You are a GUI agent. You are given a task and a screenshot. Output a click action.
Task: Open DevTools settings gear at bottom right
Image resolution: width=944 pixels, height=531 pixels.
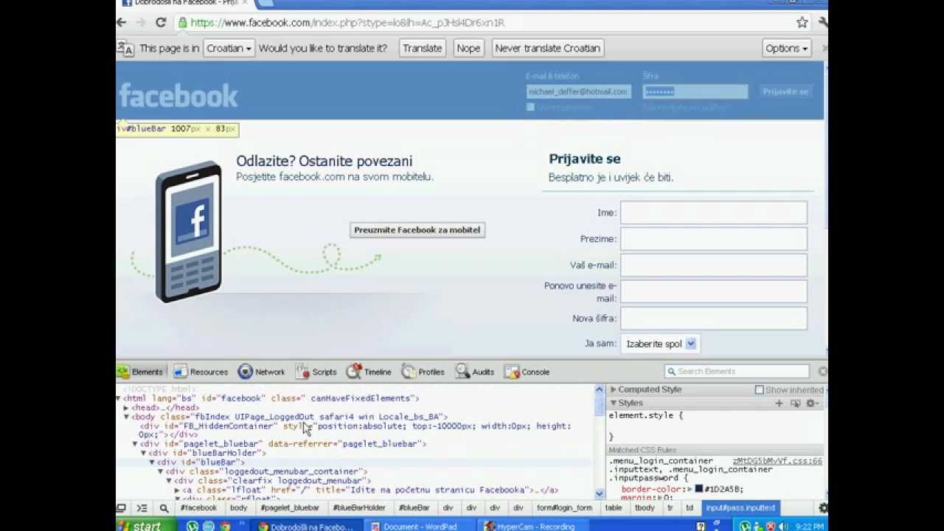click(823, 508)
